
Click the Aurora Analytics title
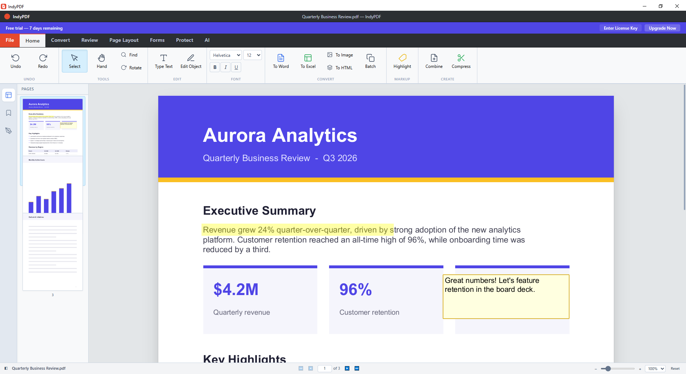click(x=280, y=135)
